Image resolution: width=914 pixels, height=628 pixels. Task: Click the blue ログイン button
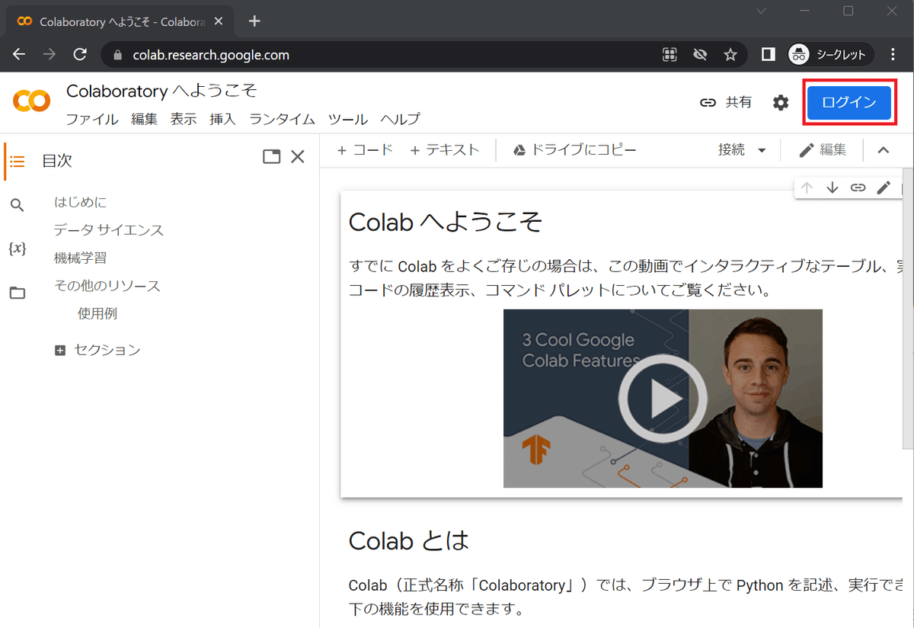(x=848, y=102)
